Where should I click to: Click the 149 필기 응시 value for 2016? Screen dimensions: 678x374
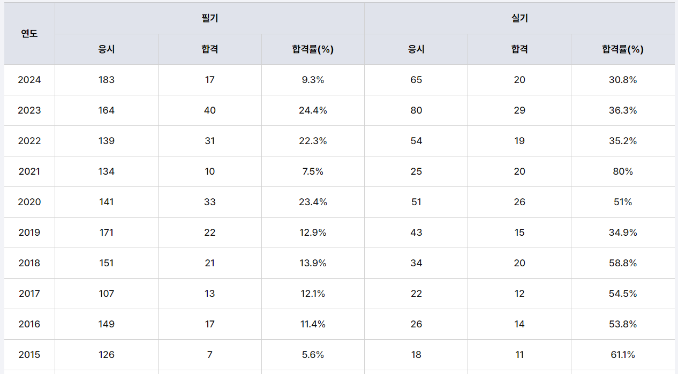[x=107, y=324]
